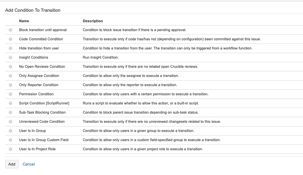The width and height of the screenshot is (303, 175).
Task: Select User Is In Group Custom Field
Action: (x=10, y=140)
